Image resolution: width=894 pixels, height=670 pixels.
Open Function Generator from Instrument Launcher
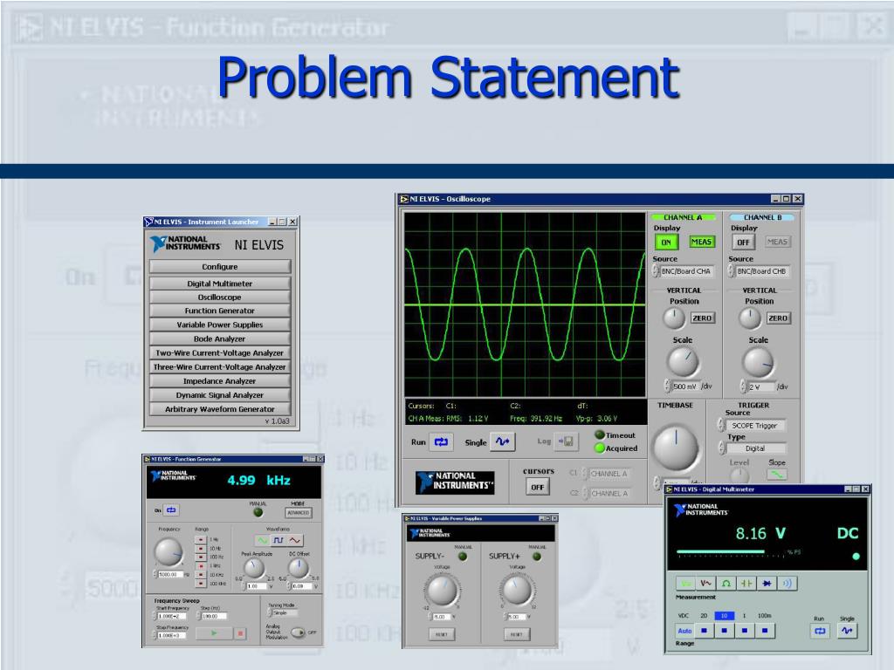(x=219, y=311)
